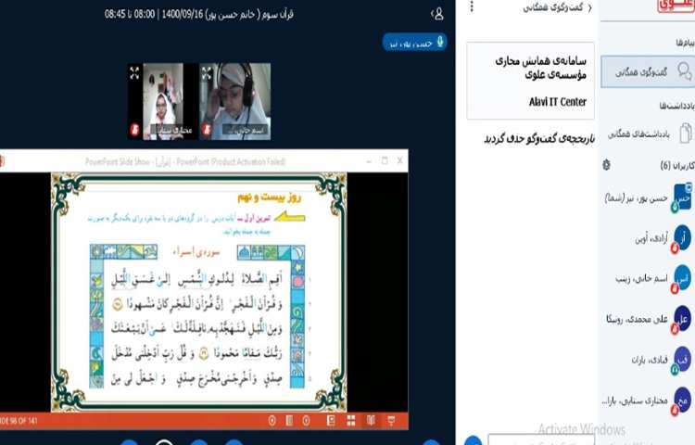The width and height of the screenshot is (695, 445).
Task: Select user قبادی، باران
Action: coord(648,360)
